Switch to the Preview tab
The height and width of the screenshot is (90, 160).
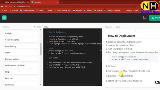click(108, 27)
